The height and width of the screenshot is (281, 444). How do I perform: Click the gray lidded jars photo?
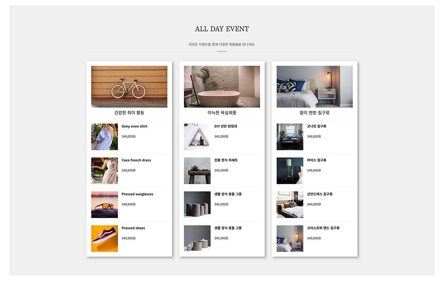coord(197,239)
